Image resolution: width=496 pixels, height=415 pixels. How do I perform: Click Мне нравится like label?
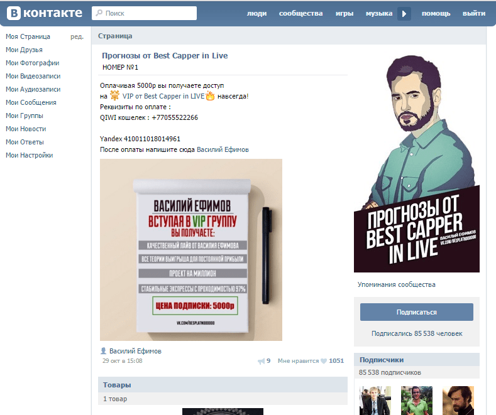coord(298,360)
